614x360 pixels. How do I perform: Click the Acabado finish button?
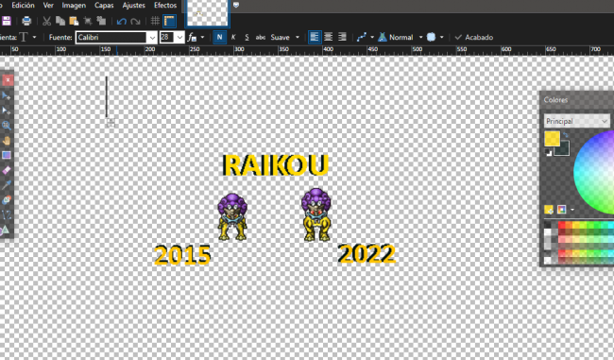coord(474,37)
